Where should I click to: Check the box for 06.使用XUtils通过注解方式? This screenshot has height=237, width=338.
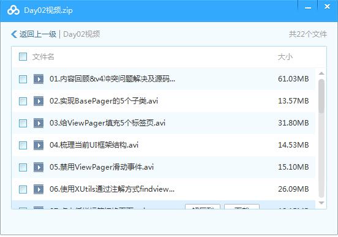(23, 189)
